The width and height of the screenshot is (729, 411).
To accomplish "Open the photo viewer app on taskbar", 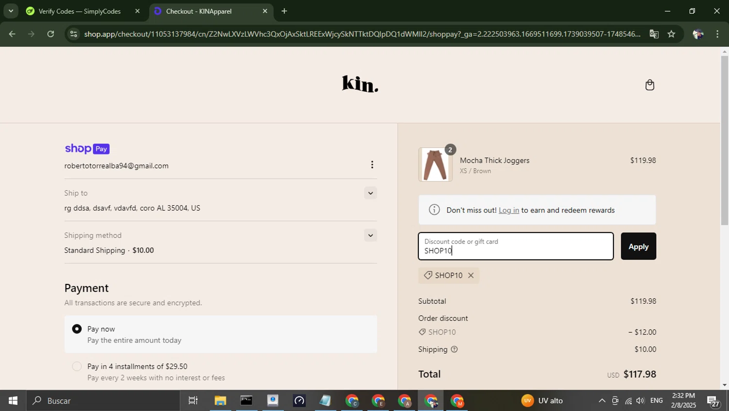I will click(x=273, y=401).
